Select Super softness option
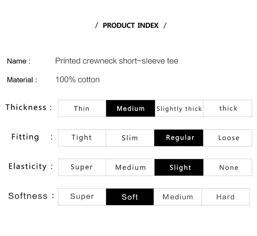Image resolution: width=257 pixels, height=236 pixels. 82,197
